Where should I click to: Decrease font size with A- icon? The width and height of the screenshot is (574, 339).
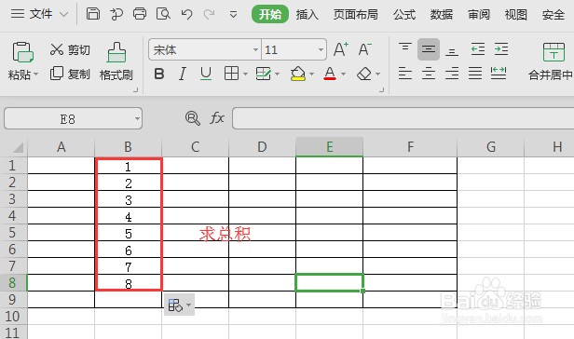tap(364, 49)
